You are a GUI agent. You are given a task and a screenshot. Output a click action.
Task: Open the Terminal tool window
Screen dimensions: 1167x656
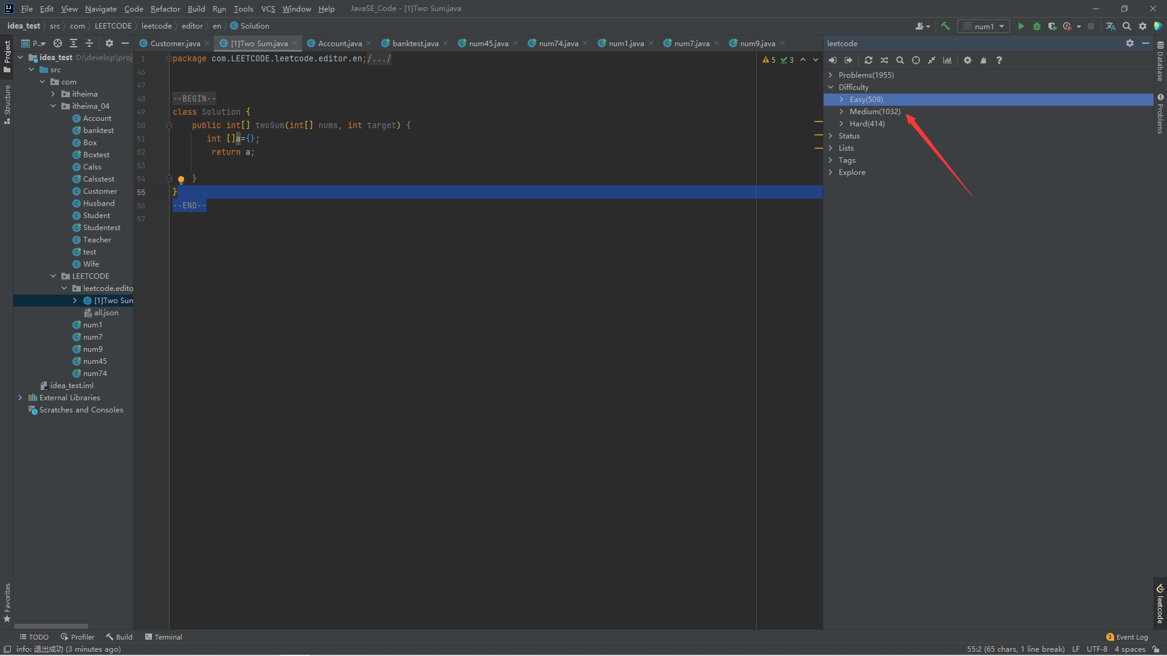[x=164, y=637]
